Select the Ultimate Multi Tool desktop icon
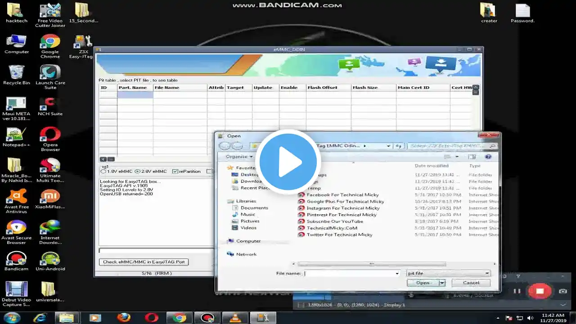Screen dimensions: 576x324 (x=50, y=171)
